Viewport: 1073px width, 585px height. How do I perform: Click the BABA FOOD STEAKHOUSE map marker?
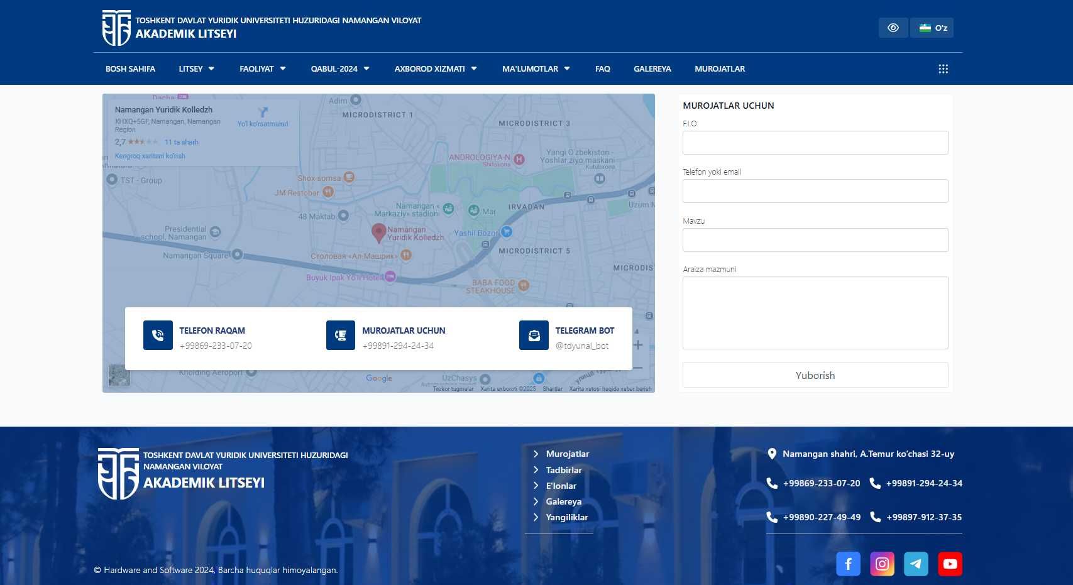tap(524, 285)
